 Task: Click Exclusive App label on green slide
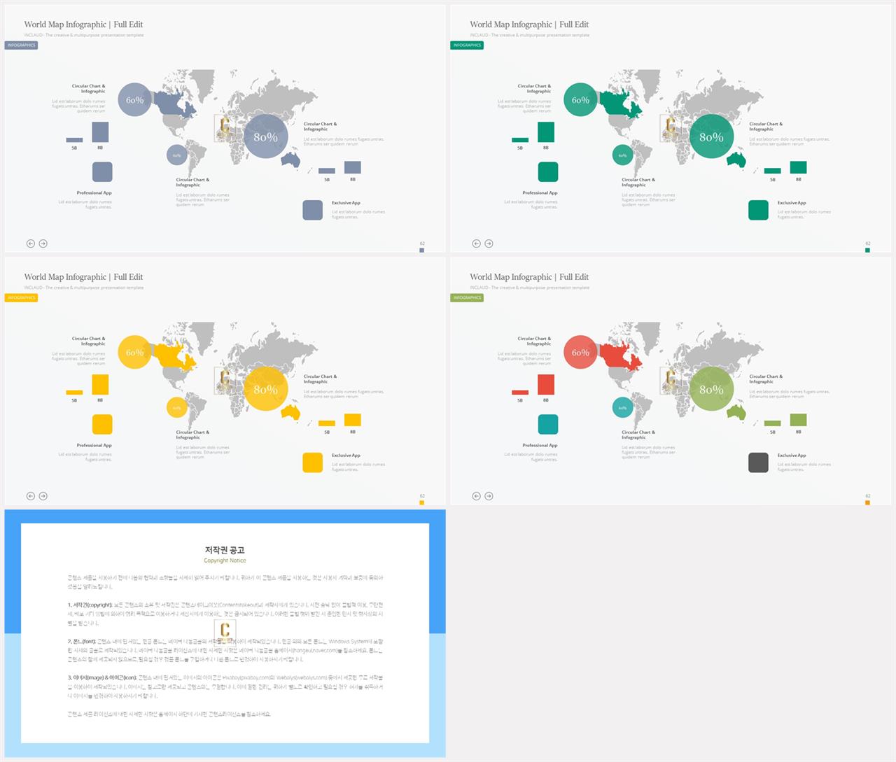[x=792, y=203]
